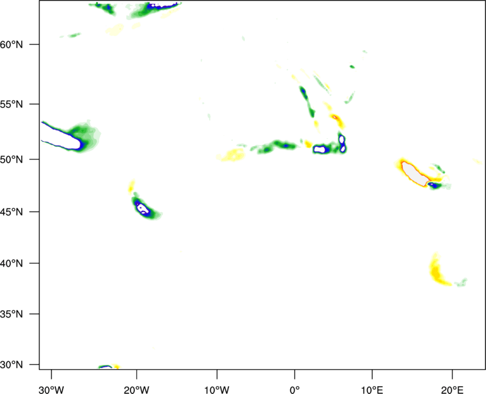The image size is (486, 394).
Task: Click the 20°E longitude label
Action: click(x=452, y=390)
